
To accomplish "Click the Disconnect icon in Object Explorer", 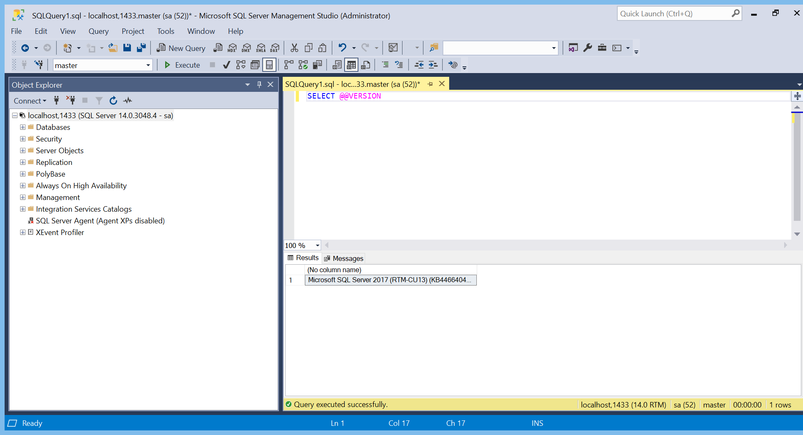I will click(71, 101).
